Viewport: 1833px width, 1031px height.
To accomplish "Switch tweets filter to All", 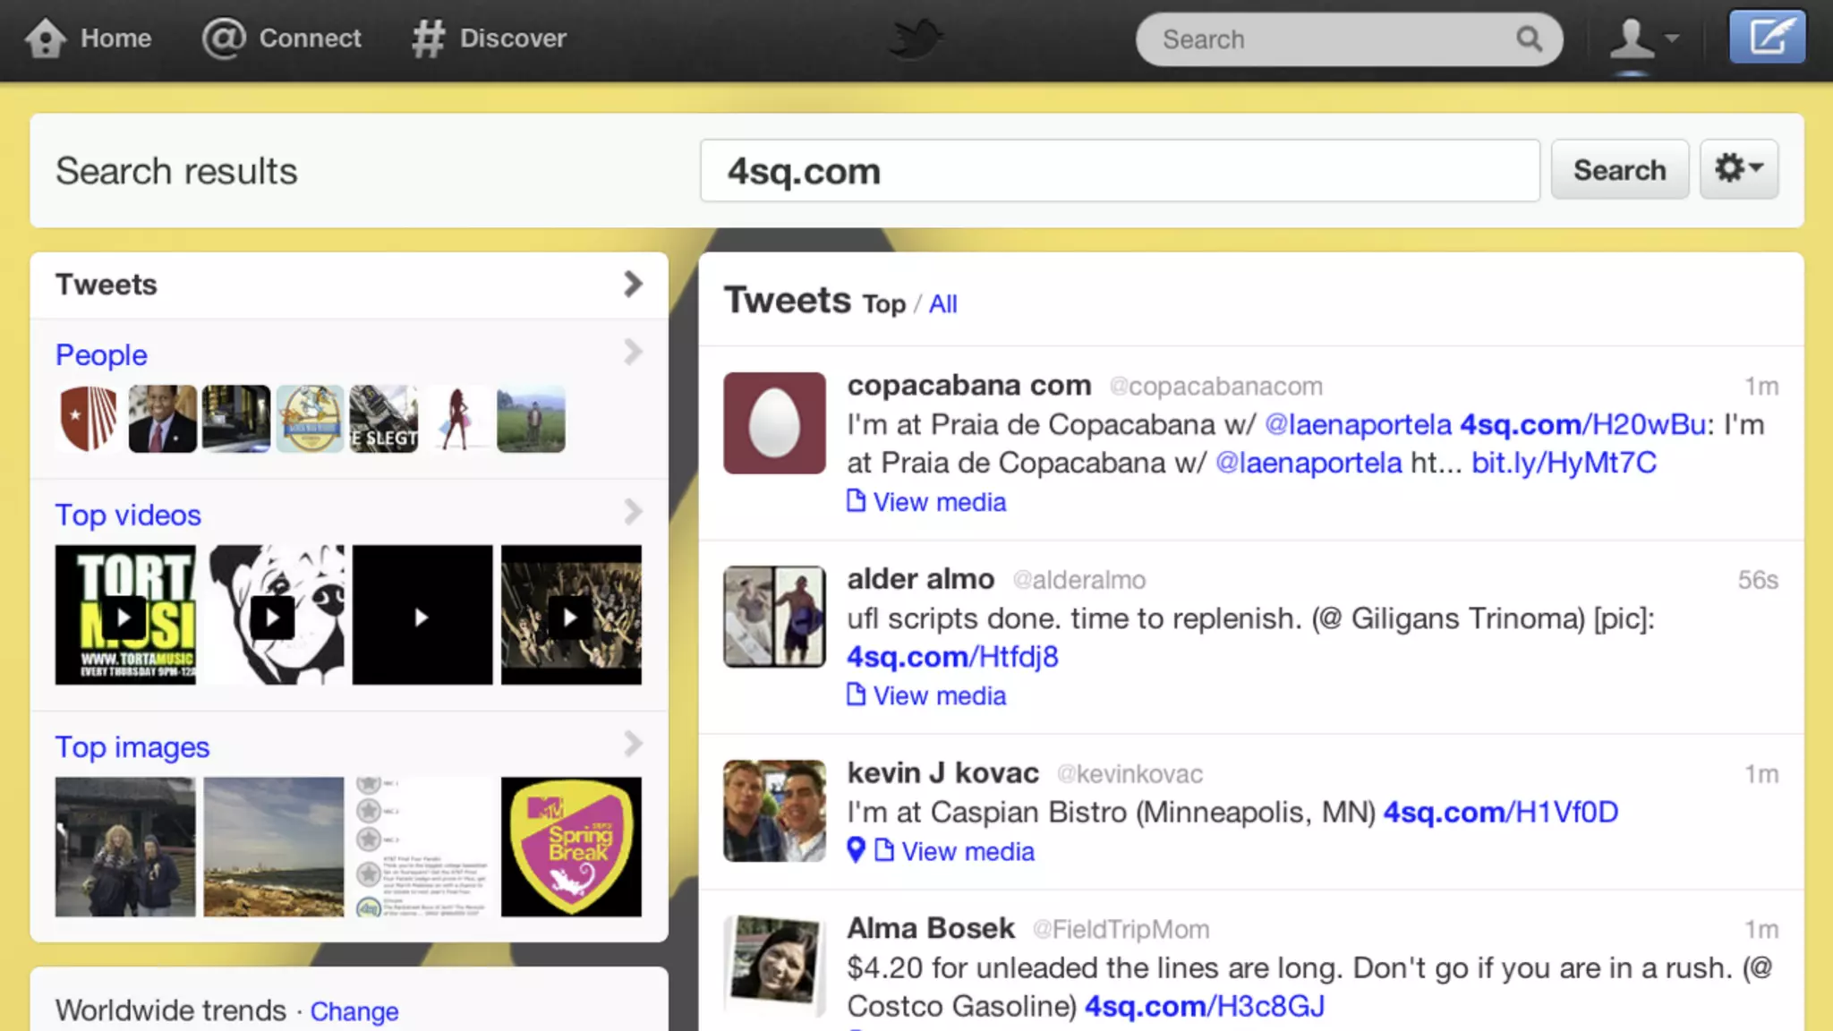I will pos(942,304).
